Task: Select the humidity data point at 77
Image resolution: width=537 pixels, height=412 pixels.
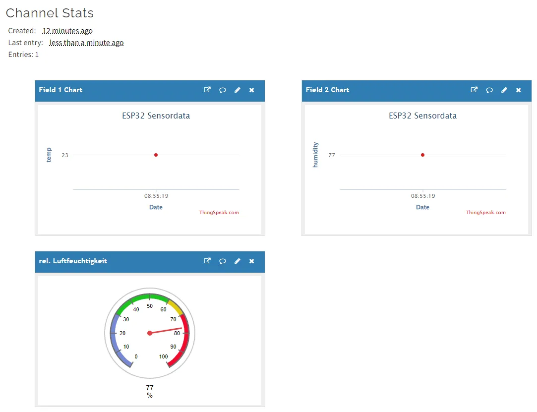Action: (422, 155)
